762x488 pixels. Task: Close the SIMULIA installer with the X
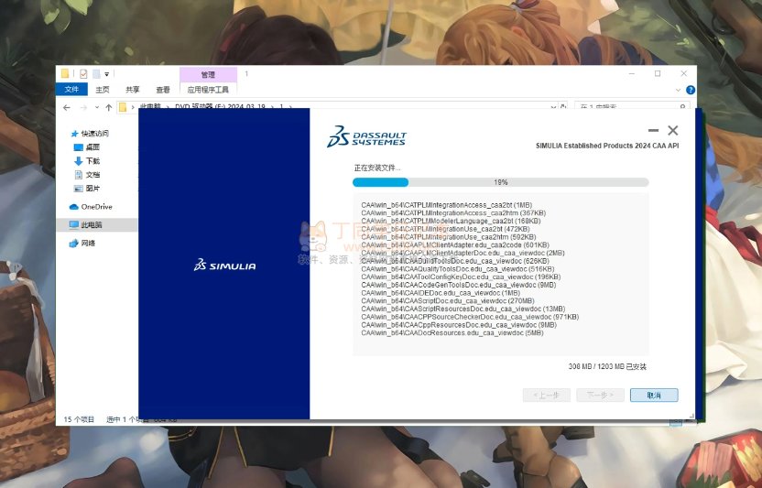(672, 130)
